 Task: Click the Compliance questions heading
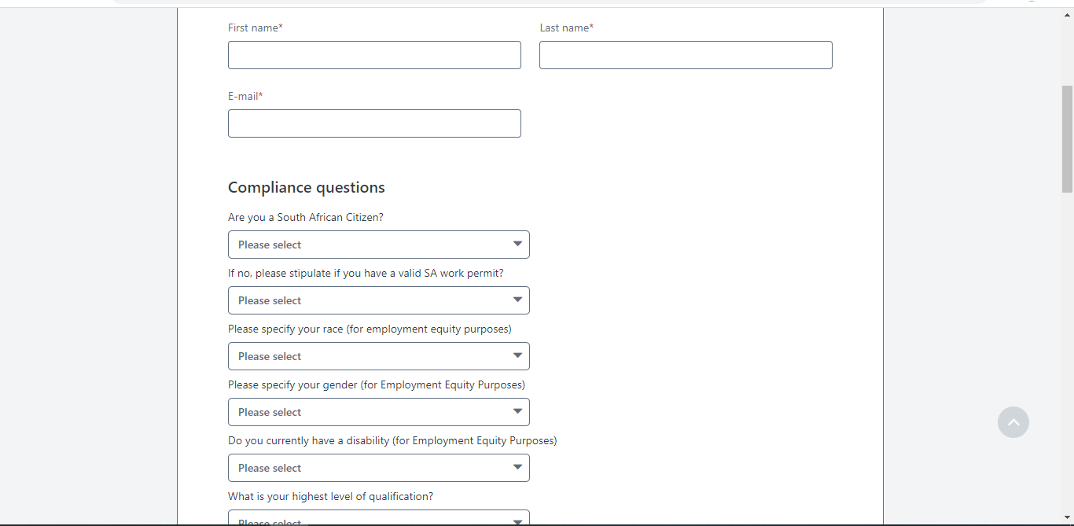(x=307, y=187)
